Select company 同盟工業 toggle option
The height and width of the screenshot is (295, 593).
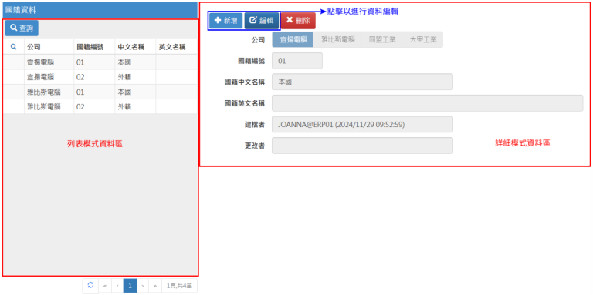coord(381,39)
